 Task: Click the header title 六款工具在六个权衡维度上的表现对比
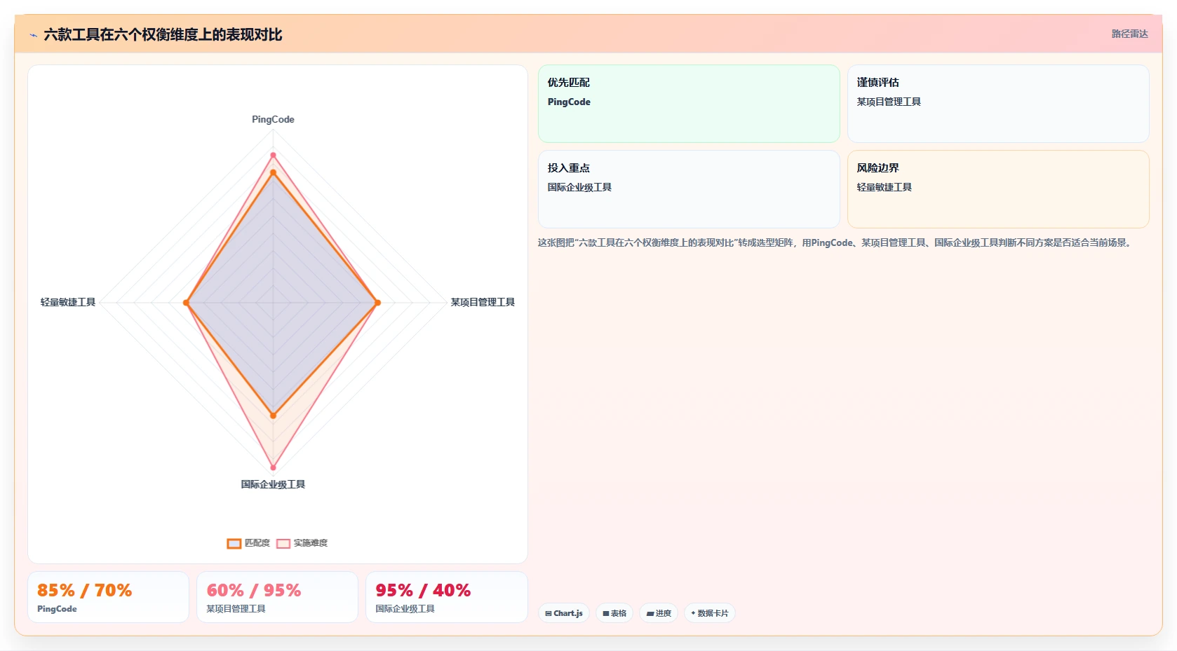tap(163, 35)
